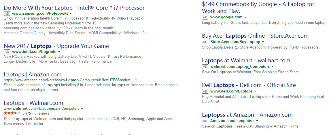Viewport: 331px width, 135px height.
Task: Open the arrow after www.dell.com/Laptops
Action: (x=255, y=91)
